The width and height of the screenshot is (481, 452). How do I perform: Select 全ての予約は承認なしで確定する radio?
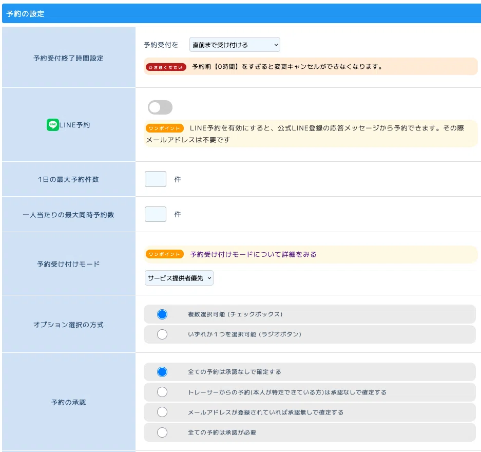(x=162, y=372)
